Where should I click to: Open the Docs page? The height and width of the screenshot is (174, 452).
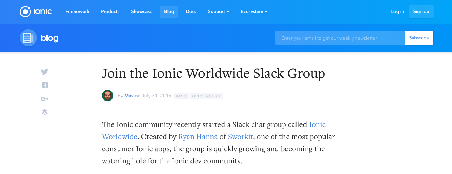(x=191, y=12)
